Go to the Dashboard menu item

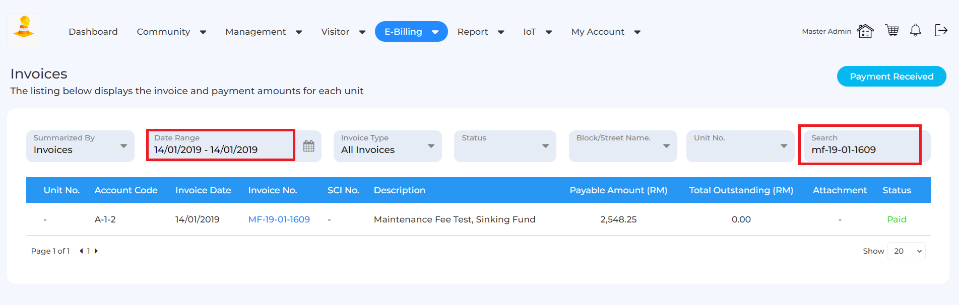[93, 32]
